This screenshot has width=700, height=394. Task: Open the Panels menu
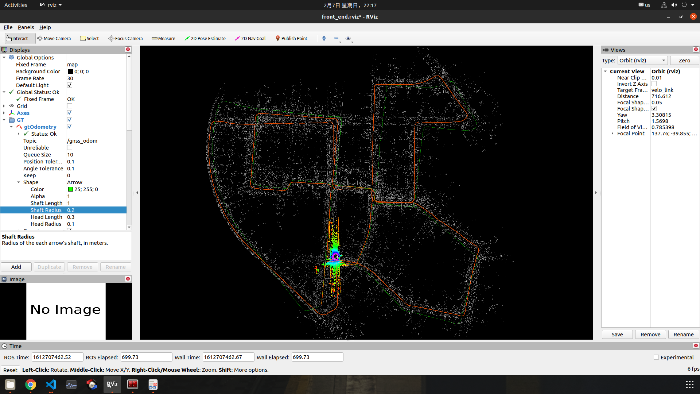[x=26, y=27]
